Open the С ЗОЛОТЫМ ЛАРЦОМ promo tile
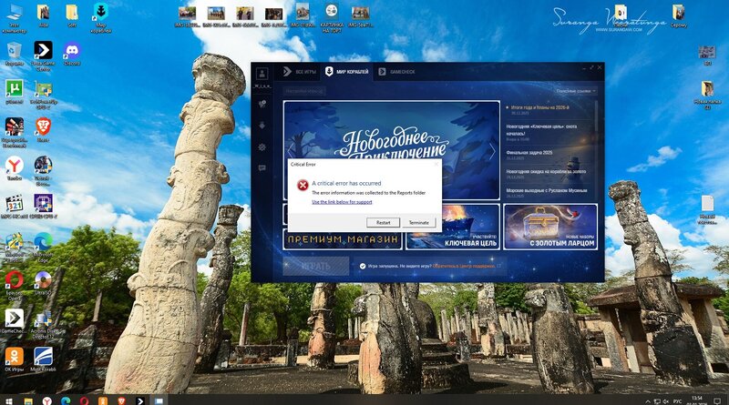Viewport: 729px width, 405px height. click(x=549, y=227)
